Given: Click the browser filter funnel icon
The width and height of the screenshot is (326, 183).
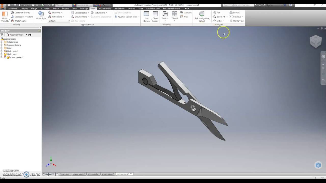Looking at the screenshot, I should 2,35.
